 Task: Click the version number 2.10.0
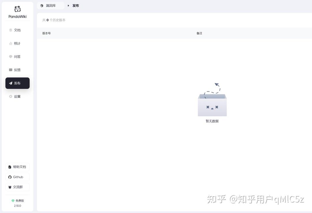click(18, 206)
